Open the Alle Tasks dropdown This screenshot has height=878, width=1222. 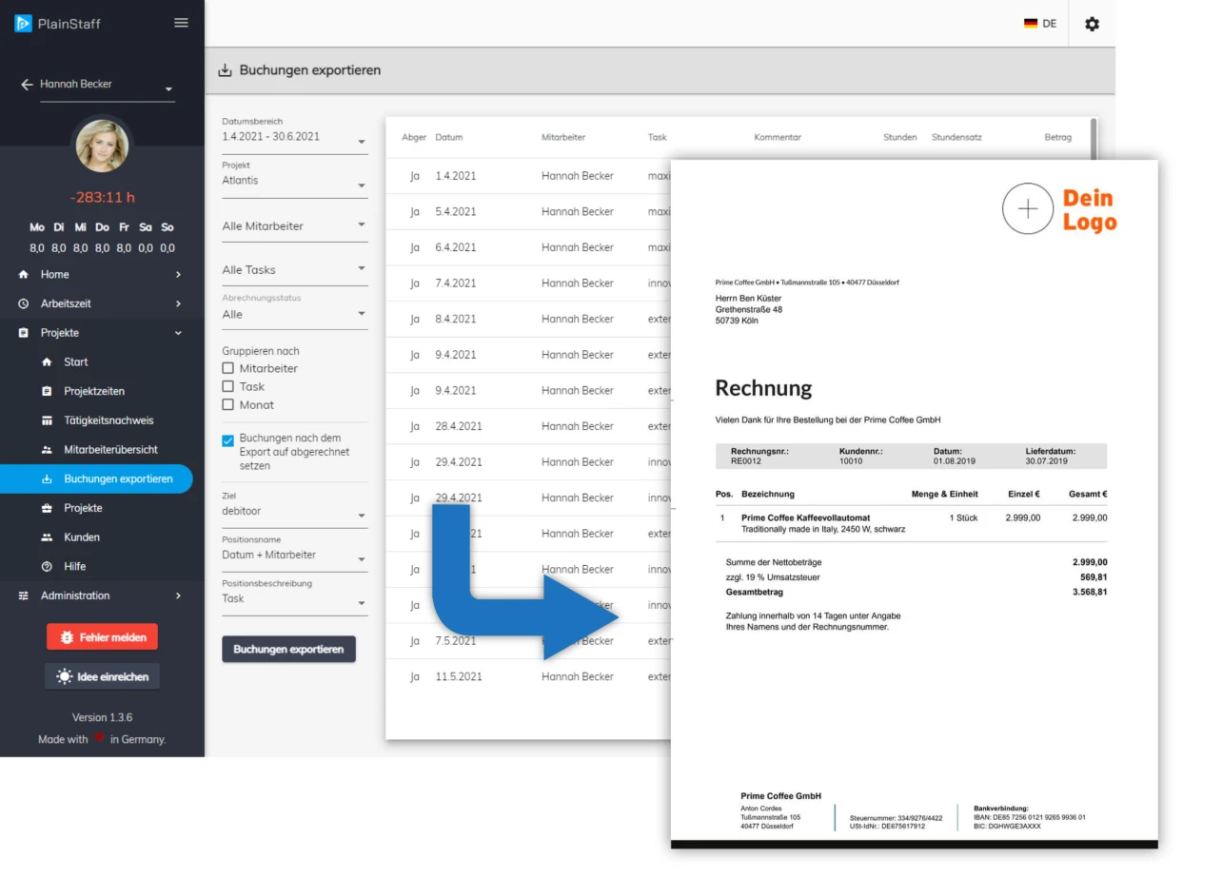295,270
